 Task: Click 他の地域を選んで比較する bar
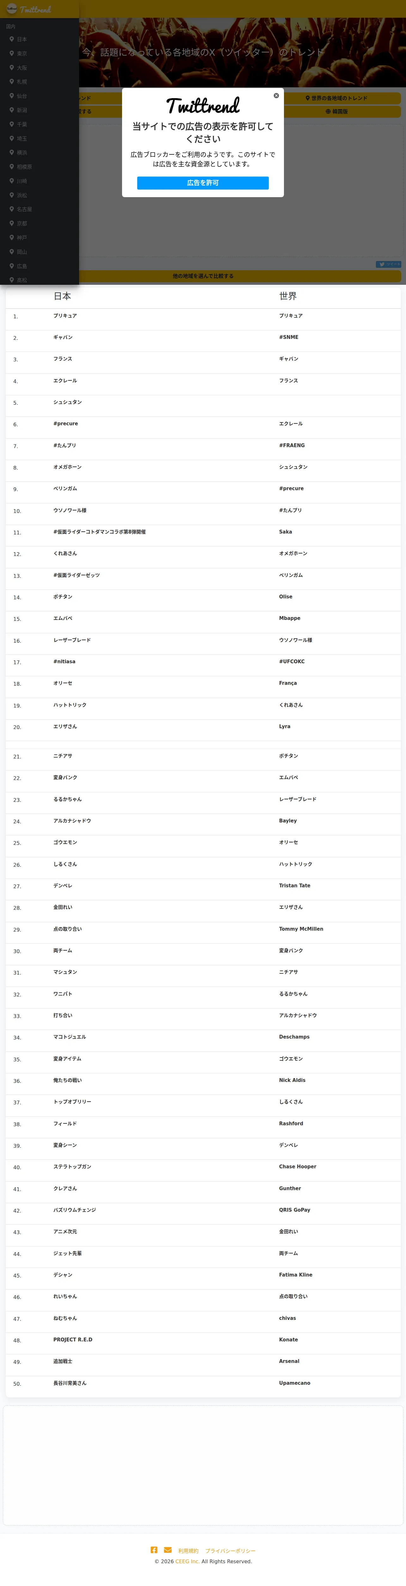pyautogui.click(x=203, y=276)
